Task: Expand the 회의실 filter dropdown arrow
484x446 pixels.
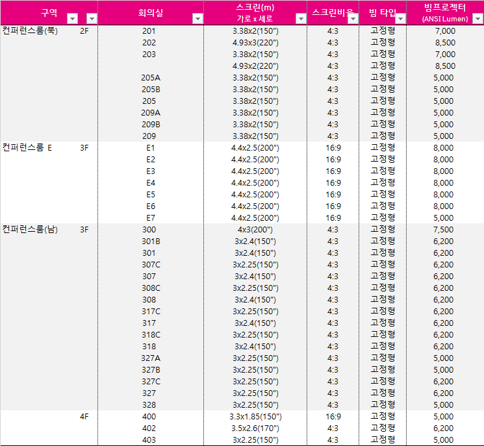Action: click(197, 19)
